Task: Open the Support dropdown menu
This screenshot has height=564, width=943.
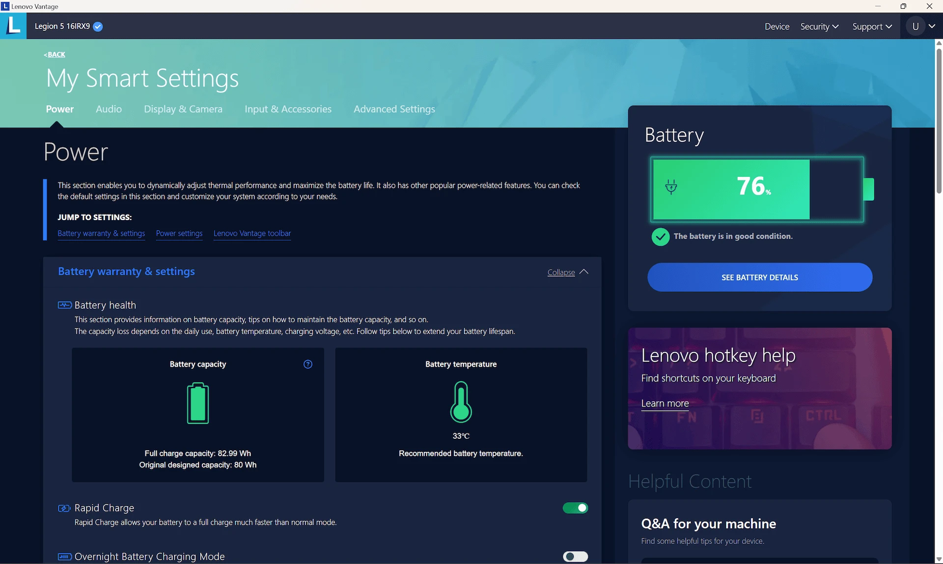Action: click(x=872, y=27)
